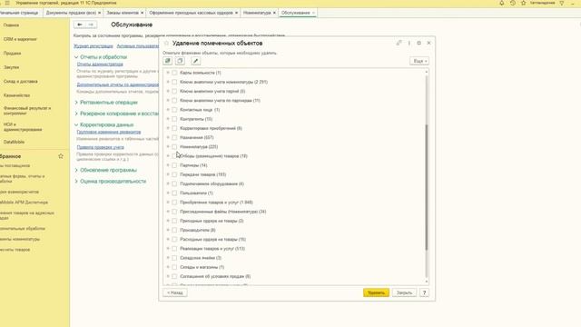Open the DataMobile section in sidebar
The image size is (581, 327).
pos(15,142)
